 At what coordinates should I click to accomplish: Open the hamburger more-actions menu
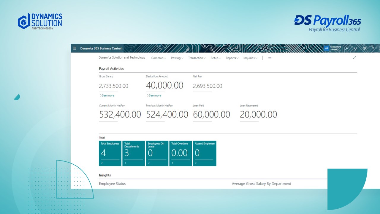270,58
